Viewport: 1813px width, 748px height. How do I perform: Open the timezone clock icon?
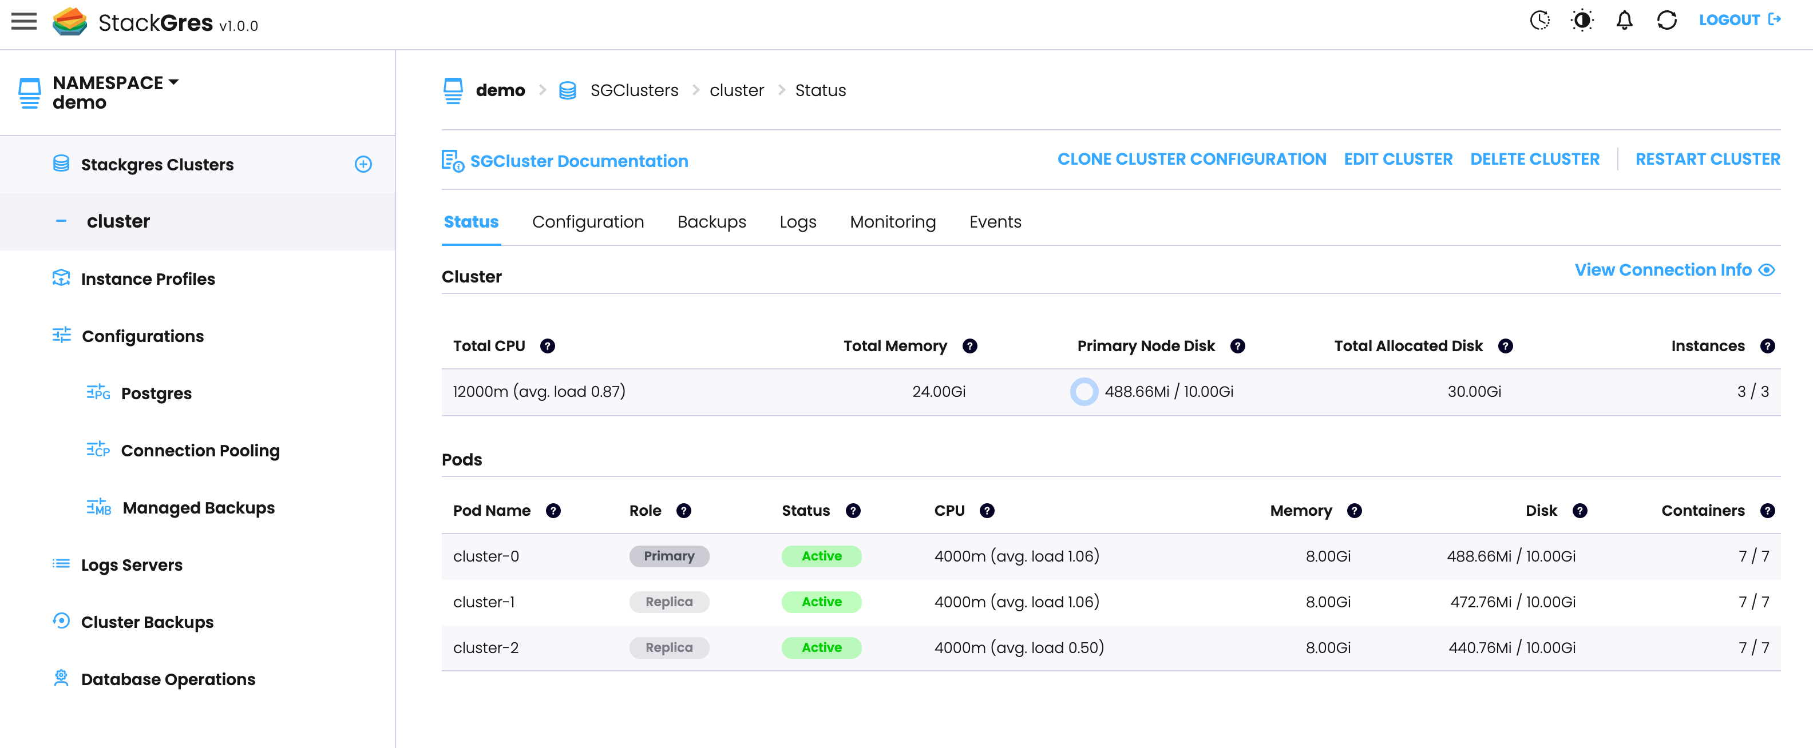[1539, 21]
